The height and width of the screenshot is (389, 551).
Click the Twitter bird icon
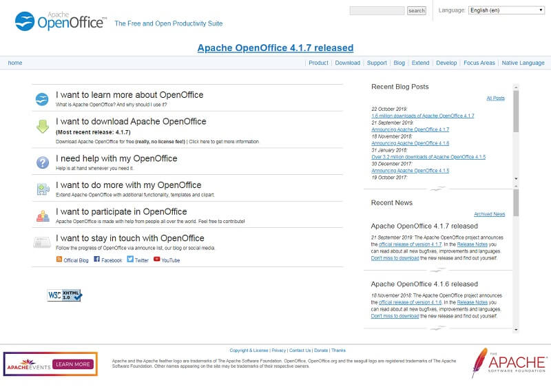pyautogui.click(x=130, y=259)
